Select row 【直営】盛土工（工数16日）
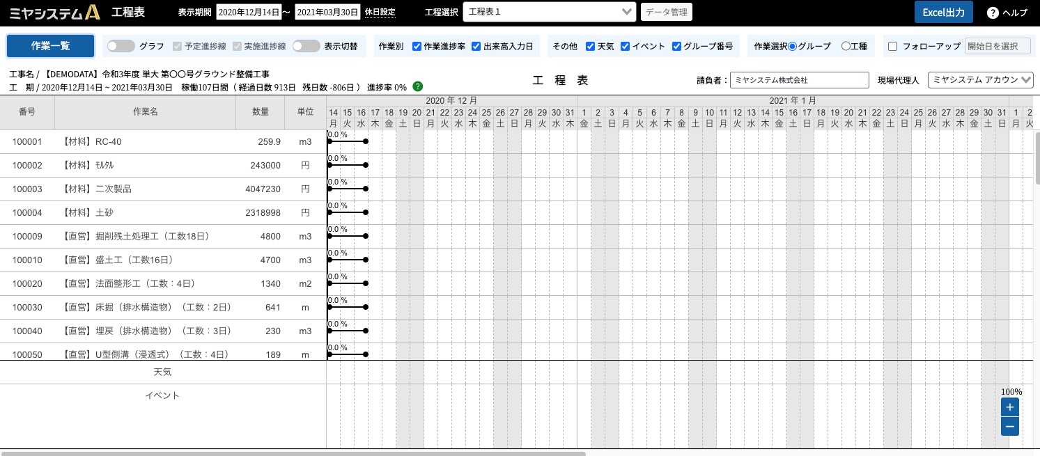The image size is (1040, 456). (x=163, y=260)
